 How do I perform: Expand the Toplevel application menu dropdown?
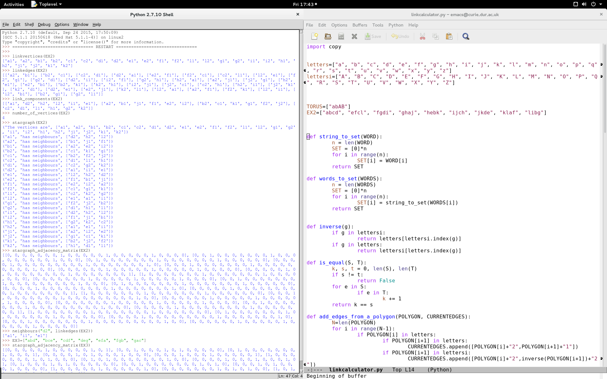[x=46, y=4]
